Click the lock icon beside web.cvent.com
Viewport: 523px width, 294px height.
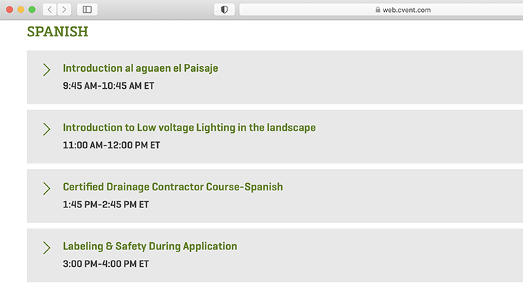tap(377, 10)
